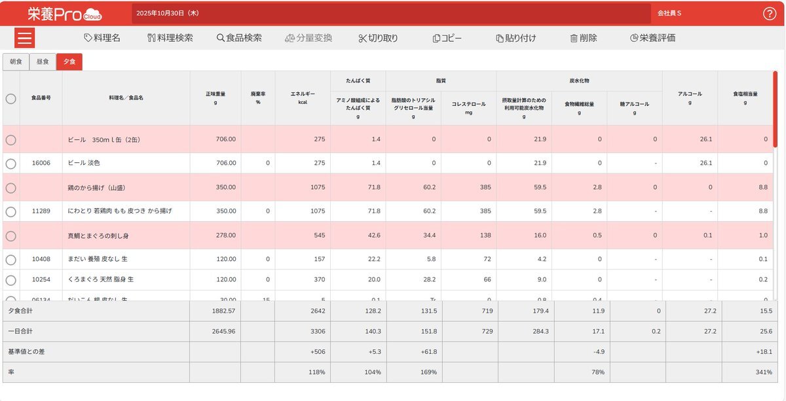Open the help question mark icon

coord(770,14)
